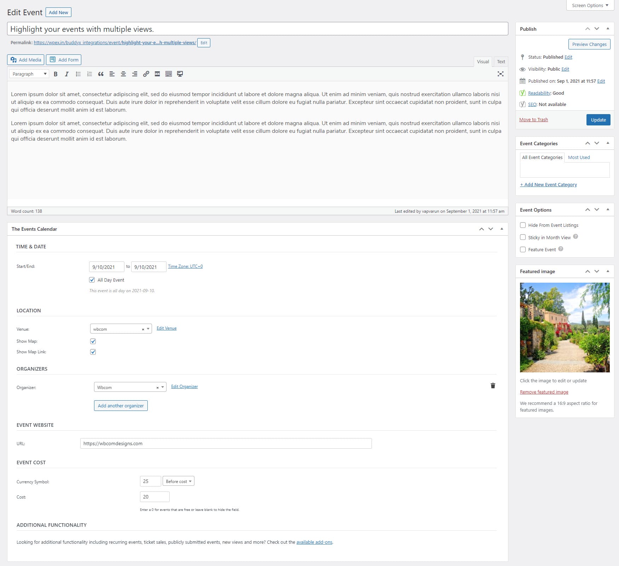The height and width of the screenshot is (566, 619).
Task: Select the Most Used categories tab
Action: [x=579, y=158]
